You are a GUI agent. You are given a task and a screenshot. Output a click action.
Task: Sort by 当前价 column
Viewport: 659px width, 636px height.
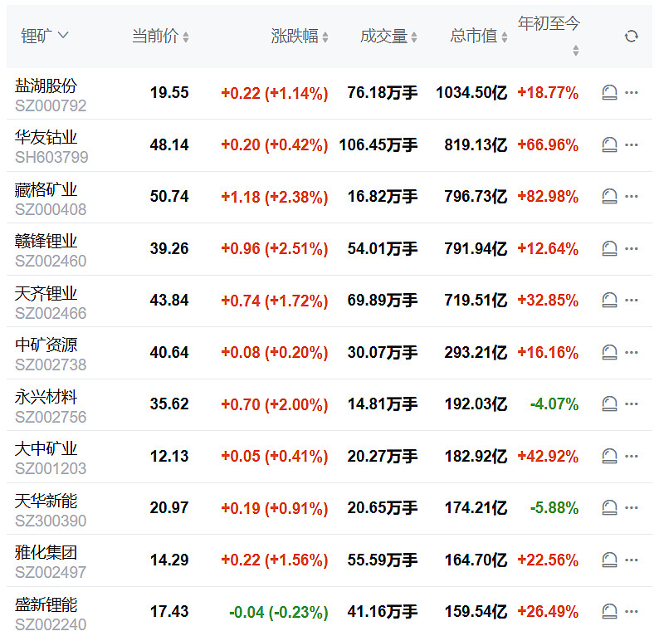(x=160, y=37)
